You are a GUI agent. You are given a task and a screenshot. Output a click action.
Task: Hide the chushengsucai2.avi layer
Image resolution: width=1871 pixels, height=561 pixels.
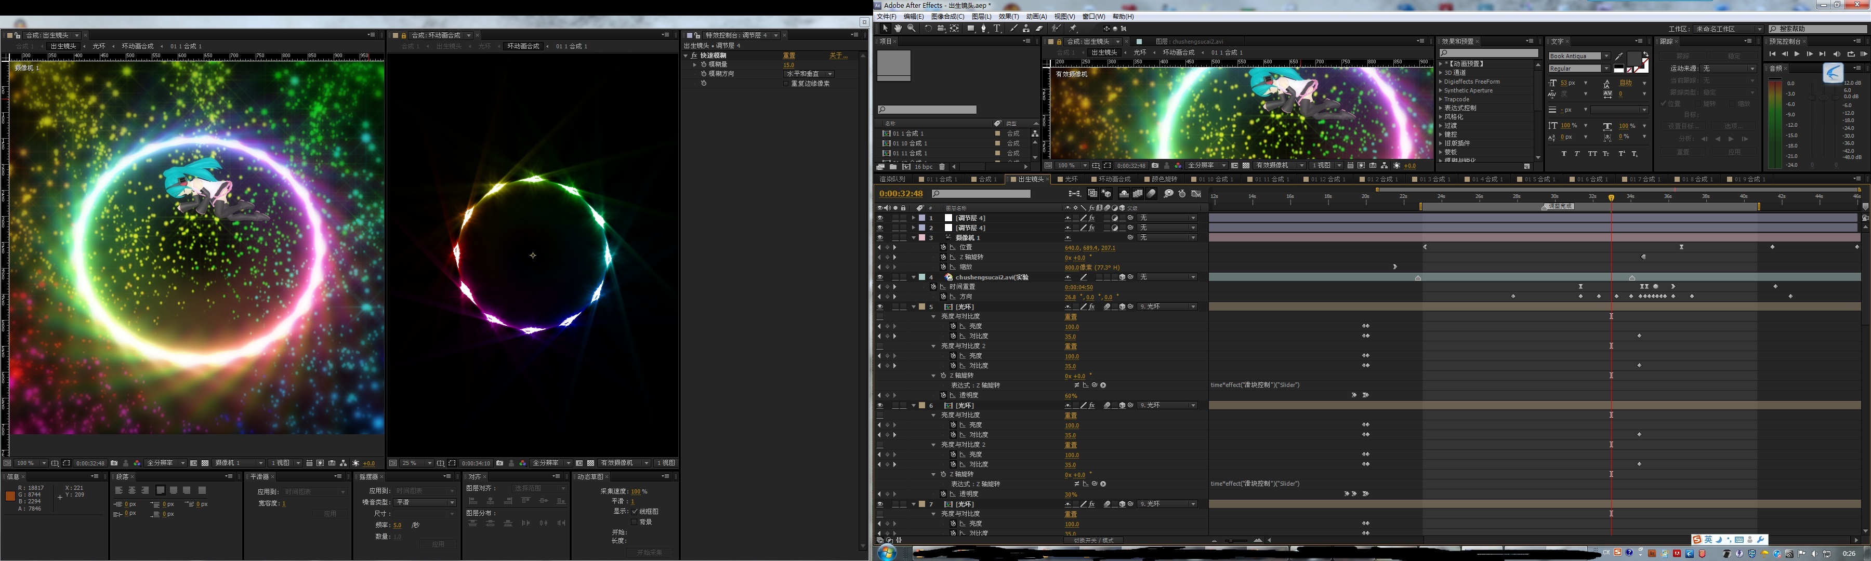tap(879, 277)
